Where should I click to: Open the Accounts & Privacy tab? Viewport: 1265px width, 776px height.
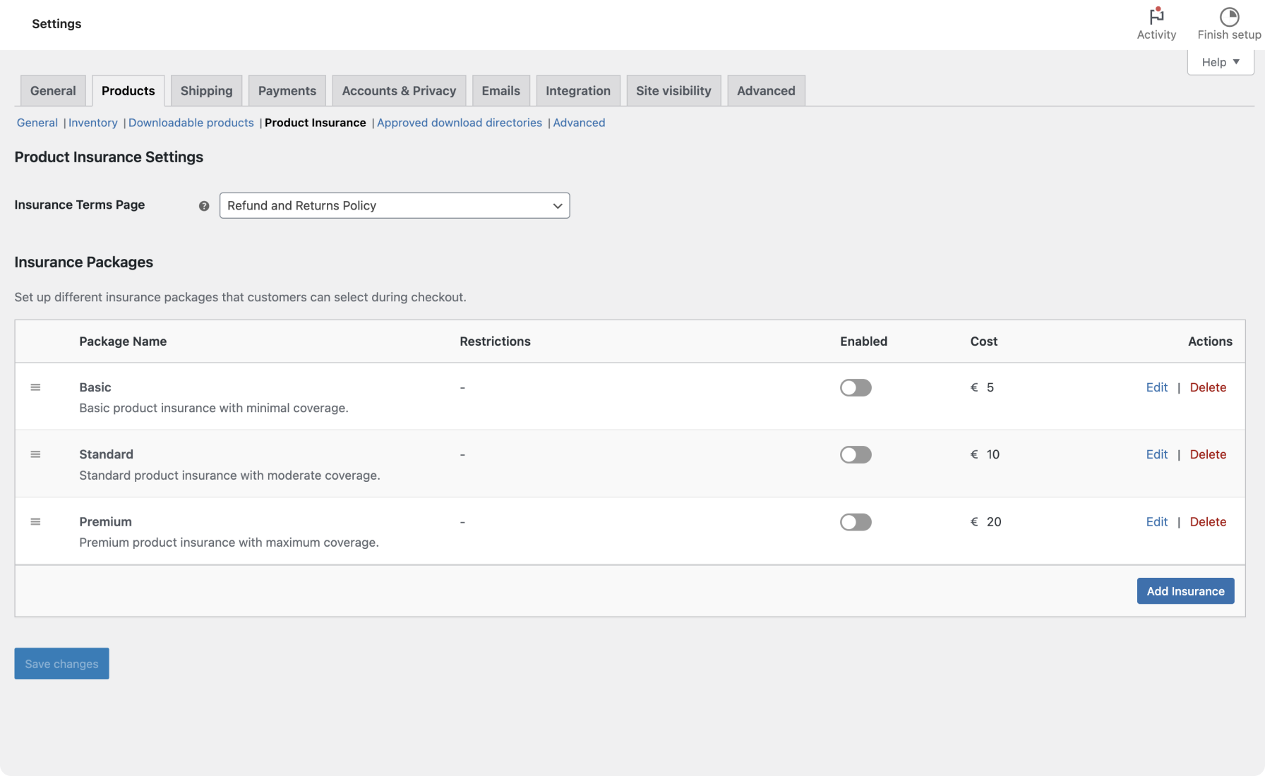tap(398, 90)
